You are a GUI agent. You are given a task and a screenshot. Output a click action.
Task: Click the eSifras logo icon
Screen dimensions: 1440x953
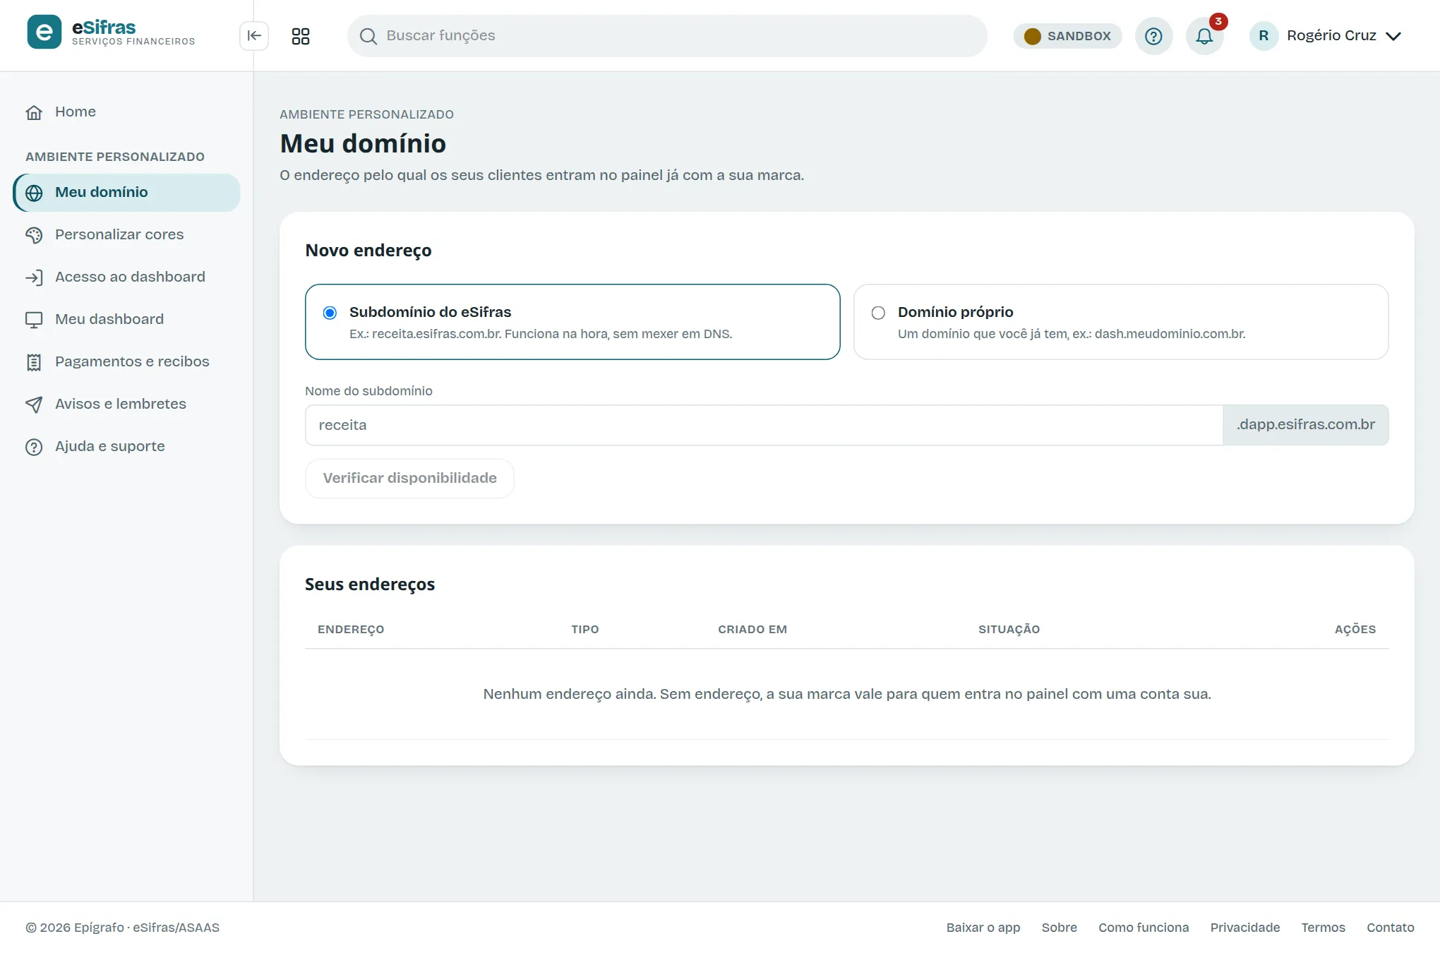[x=44, y=32]
